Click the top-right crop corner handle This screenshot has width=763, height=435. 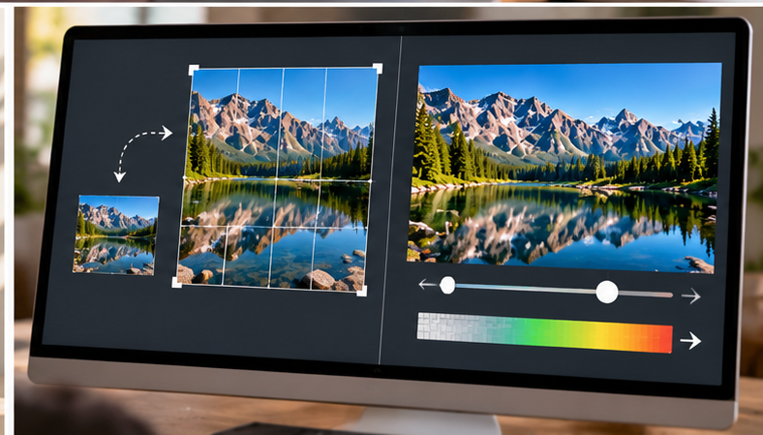point(377,68)
